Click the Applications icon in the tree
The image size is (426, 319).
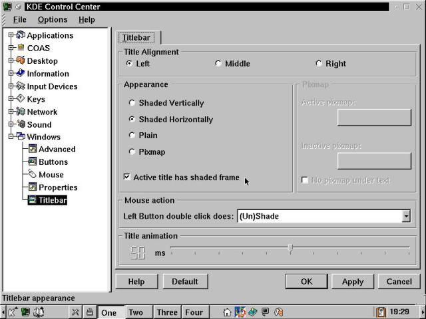[20, 35]
